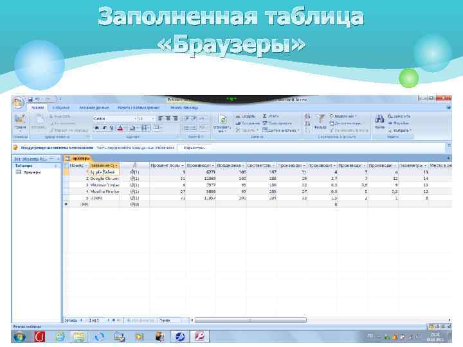This screenshot has width=463, height=347.
Task: Open the More records options dropdown
Action: click(281, 130)
